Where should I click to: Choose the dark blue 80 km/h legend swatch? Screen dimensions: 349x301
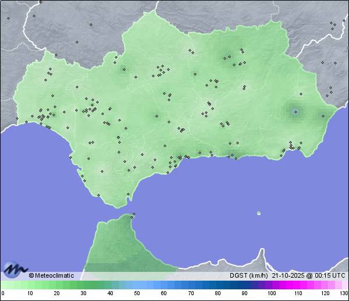[217, 285]
